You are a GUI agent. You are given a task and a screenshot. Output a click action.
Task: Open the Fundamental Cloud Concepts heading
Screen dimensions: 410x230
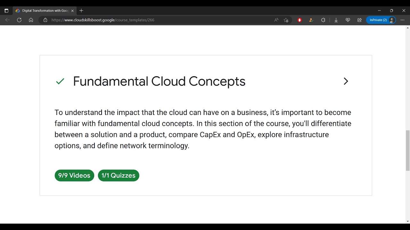tap(159, 81)
